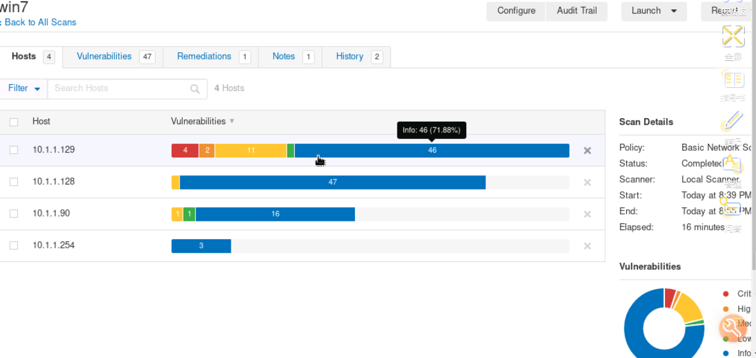Open host 10.1.1.254

54,245
